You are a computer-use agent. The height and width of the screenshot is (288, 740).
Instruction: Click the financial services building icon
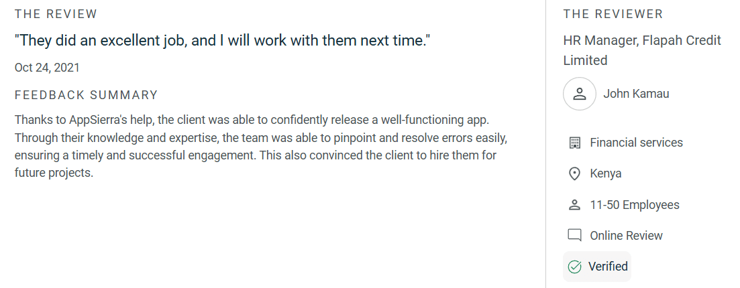point(574,143)
